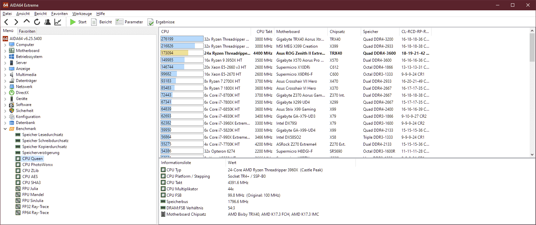
Task: Open the Speicher Schreibdurchsatz benchmark
Action: click(x=45, y=141)
